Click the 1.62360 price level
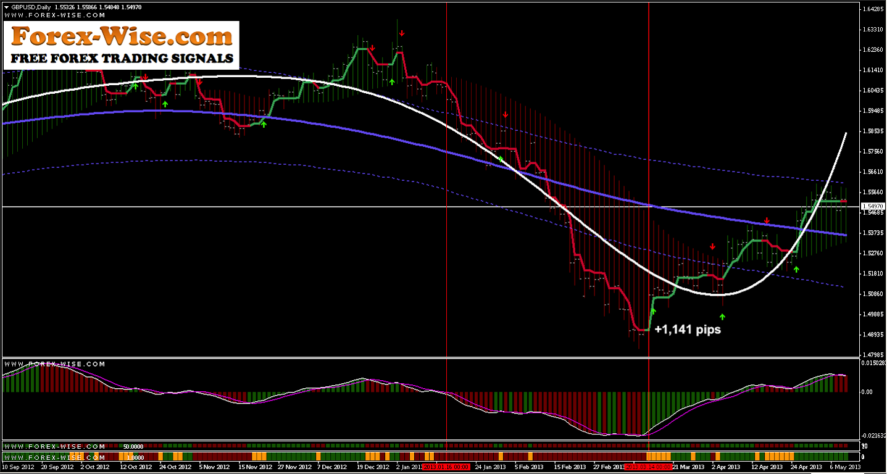This screenshot has width=887, height=474. 873,50
